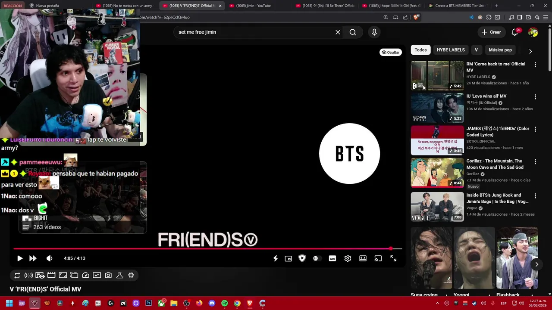Click the clapperboard cinema mode icon
Screen dimensions: 552x310
pos(51,275)
